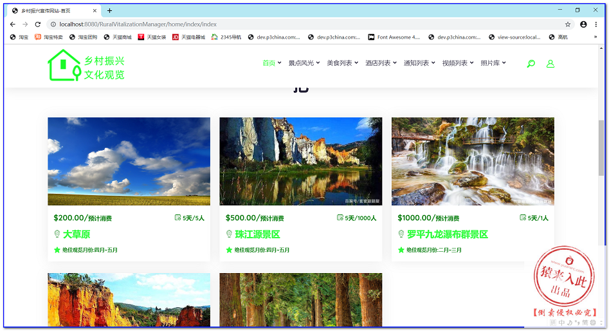Screen dimensions: 609x331
Task: Open the user account icon in header
Action: coord(550,63)
